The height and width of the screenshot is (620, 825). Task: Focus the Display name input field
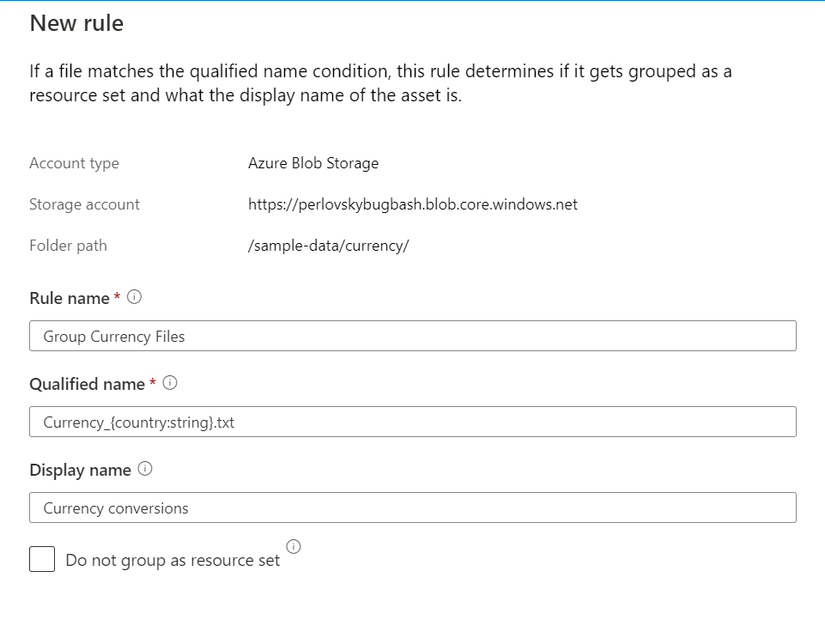coord(412,508)
